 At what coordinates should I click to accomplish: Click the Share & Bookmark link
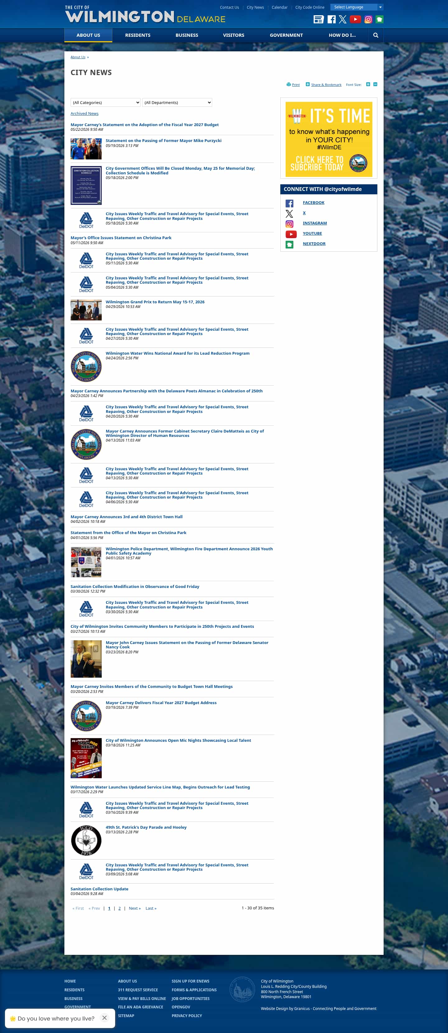(326, 85)
